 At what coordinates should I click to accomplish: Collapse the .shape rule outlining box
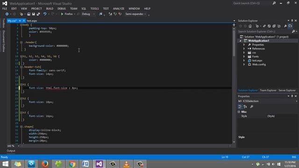[21, 126]
